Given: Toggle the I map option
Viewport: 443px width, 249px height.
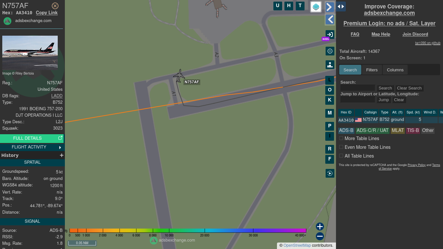Looking at the screenshot, I should coord(329,136).
